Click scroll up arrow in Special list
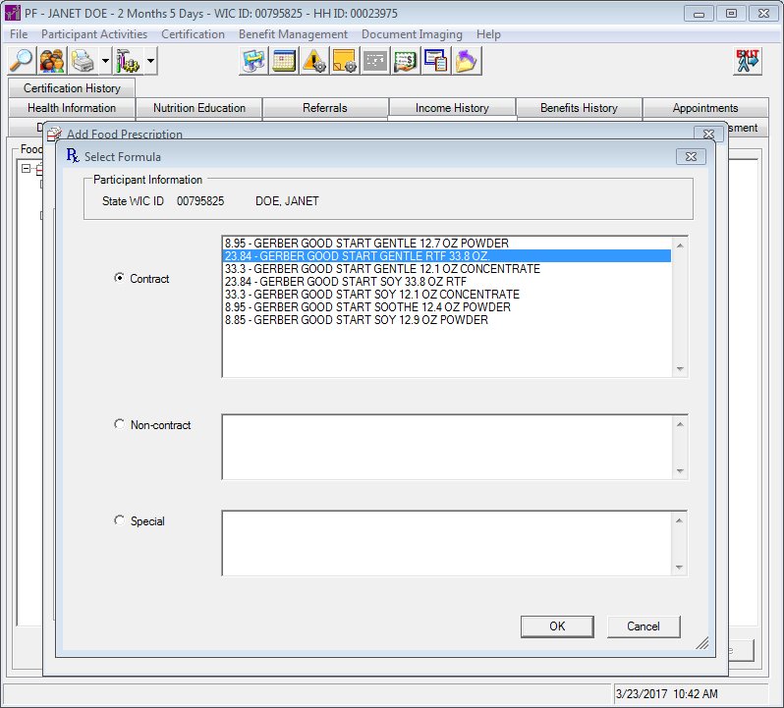The height and width of the screenshot is (708, 784). [x=680, y=520]
